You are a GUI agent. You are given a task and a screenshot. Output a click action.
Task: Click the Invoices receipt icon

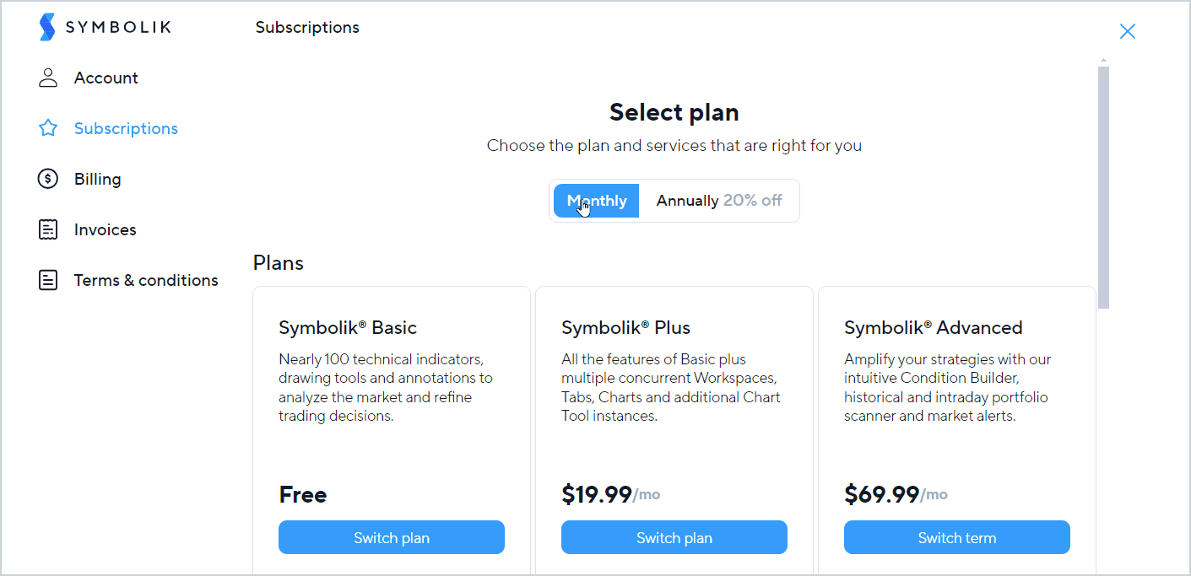(48, 229)
